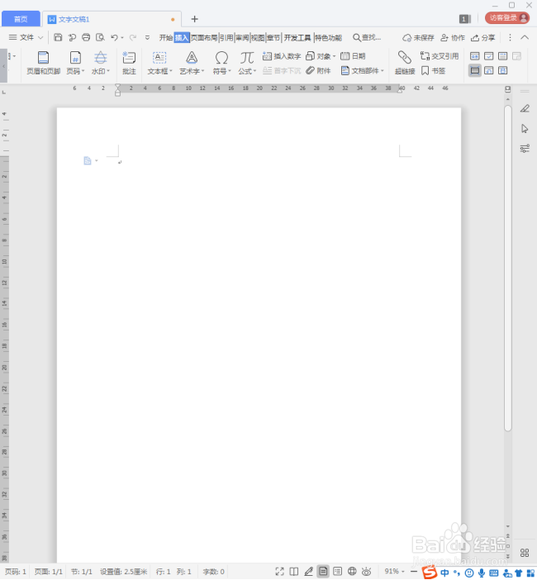Switch to the 引用 References tab
Image resolution: width=537 pixels, height=580 pixels.
[226, 38]
